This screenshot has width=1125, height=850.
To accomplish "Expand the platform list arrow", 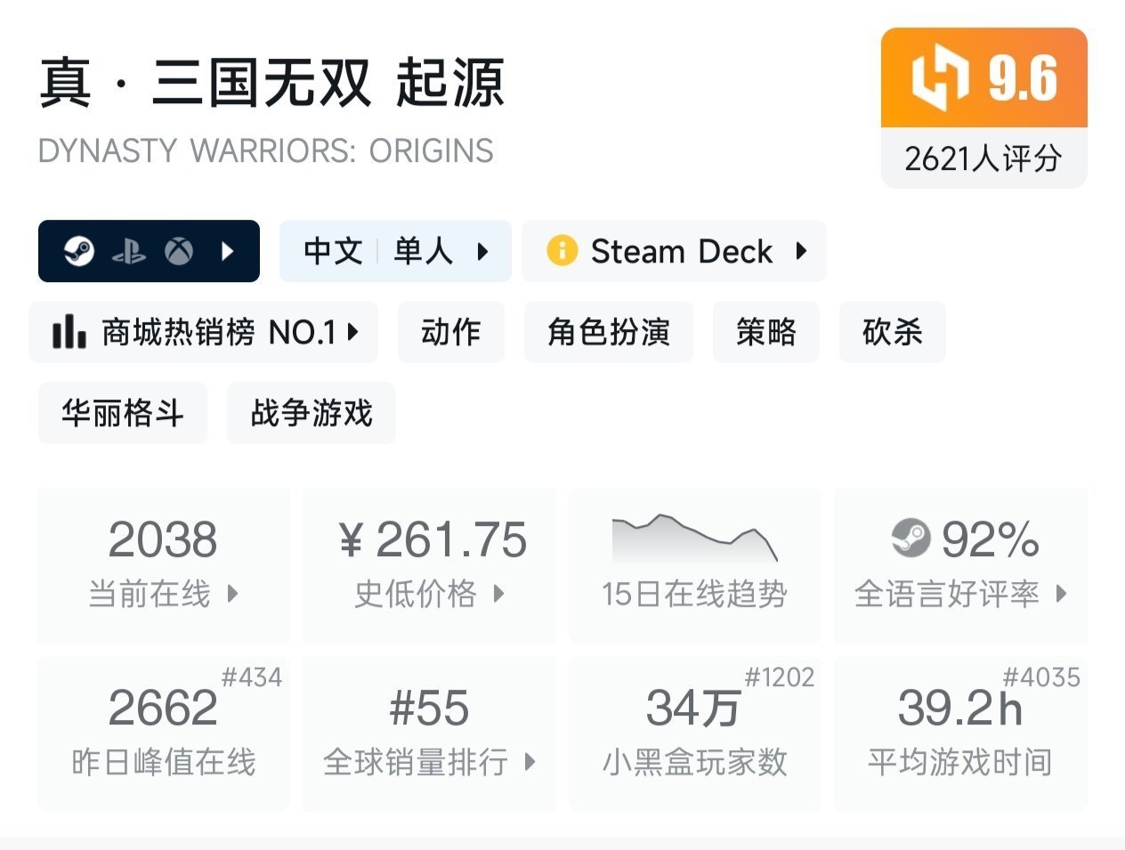I will 227,251.
